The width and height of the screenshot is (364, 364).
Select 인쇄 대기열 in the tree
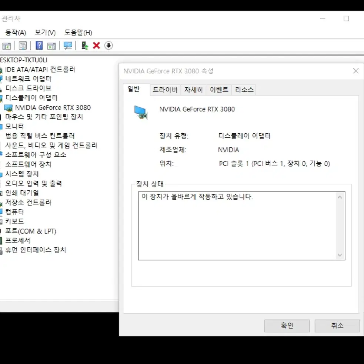22,193
